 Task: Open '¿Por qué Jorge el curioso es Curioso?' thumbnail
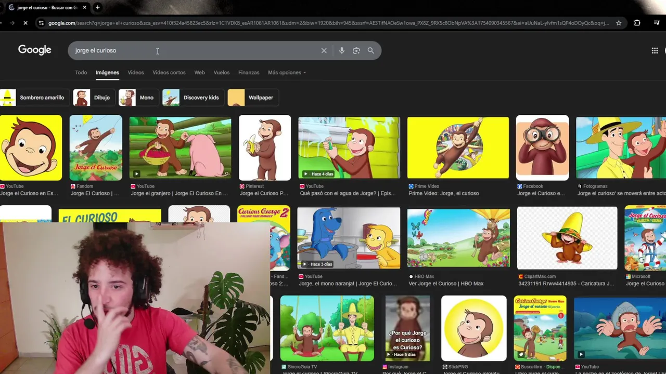407,328
